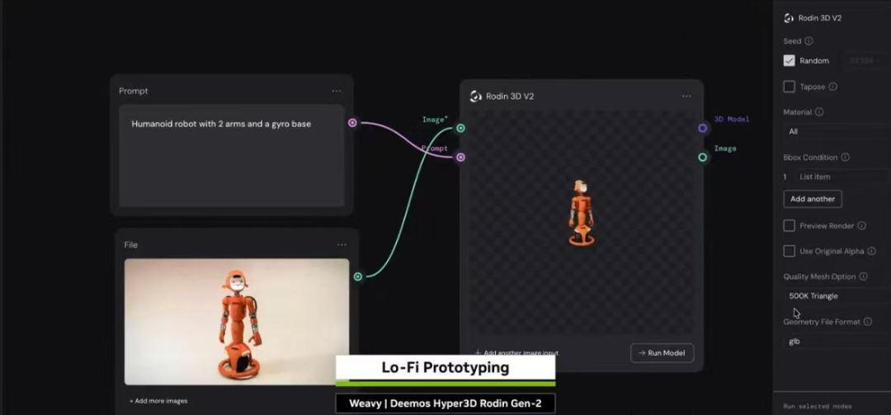Open Quality Mesh dropdown showing 500K Triangle
891x415 pixels.
pyautogui.click(x=837, y=295)
